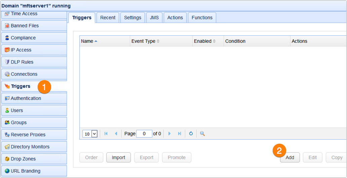Click the Compliance person icon
Screen dimensions: 347x178
(7, 38)
